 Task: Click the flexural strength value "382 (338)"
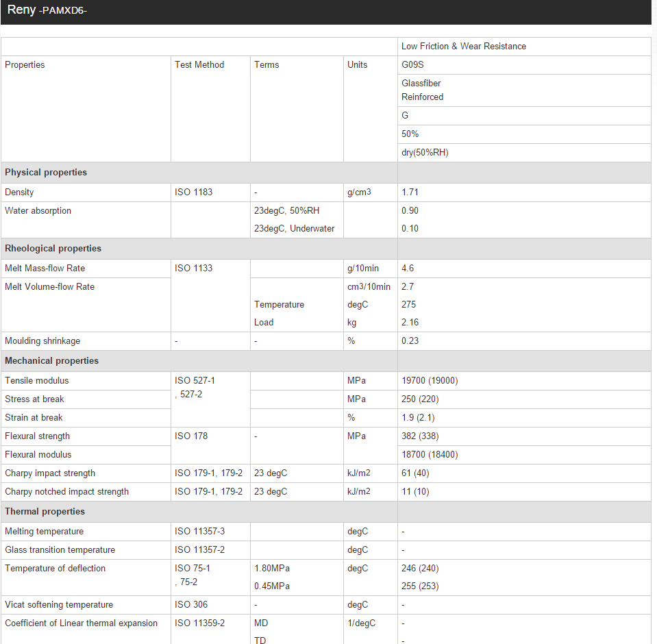click(420, 436)
